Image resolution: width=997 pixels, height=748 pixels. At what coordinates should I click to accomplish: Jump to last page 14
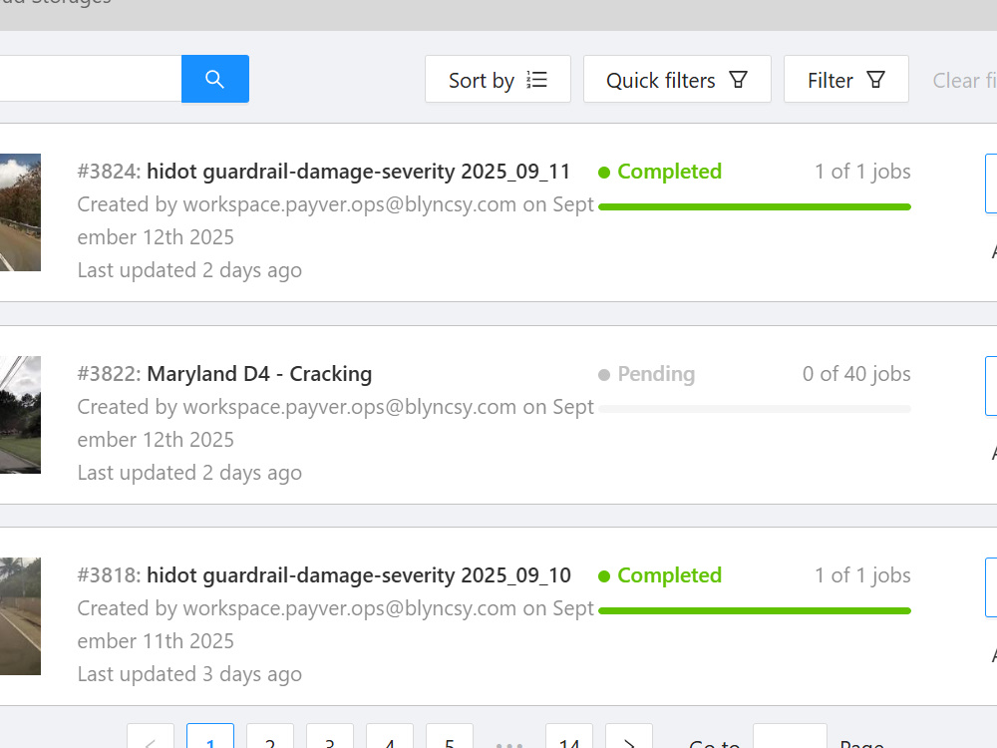click(x=569, y=738)
